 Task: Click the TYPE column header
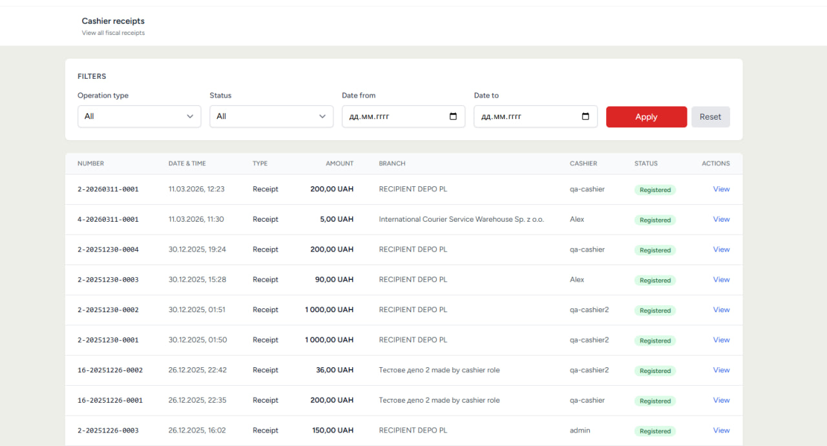pos(260,164)
